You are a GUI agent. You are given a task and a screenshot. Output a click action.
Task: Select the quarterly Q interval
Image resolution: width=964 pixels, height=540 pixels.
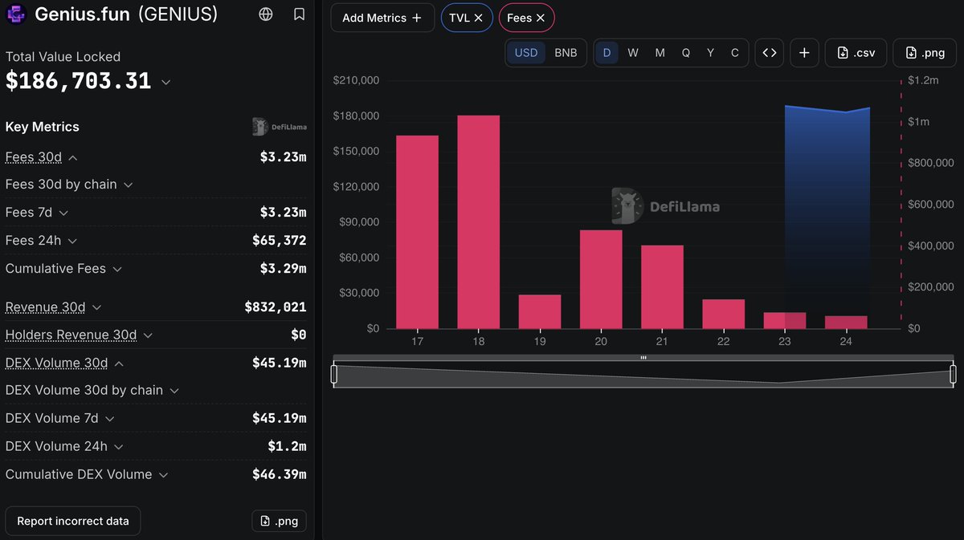coord(685,53)
